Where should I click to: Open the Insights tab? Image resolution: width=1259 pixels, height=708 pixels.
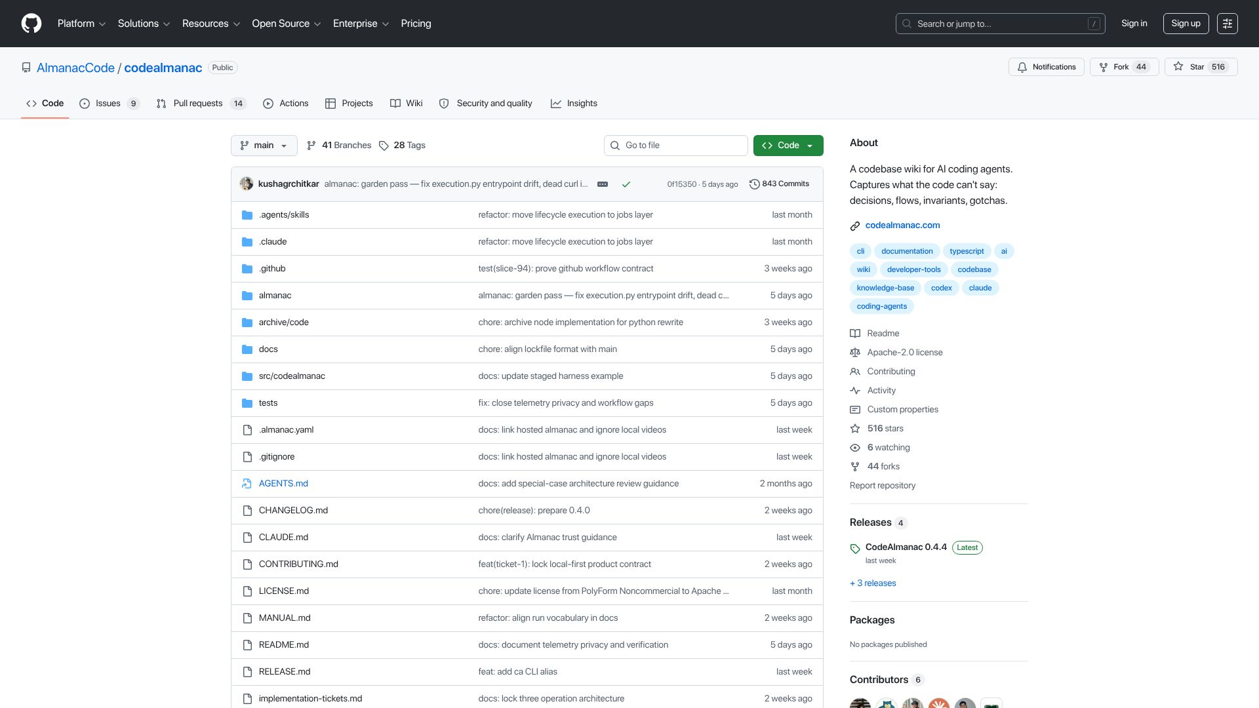tap(574, 104)
